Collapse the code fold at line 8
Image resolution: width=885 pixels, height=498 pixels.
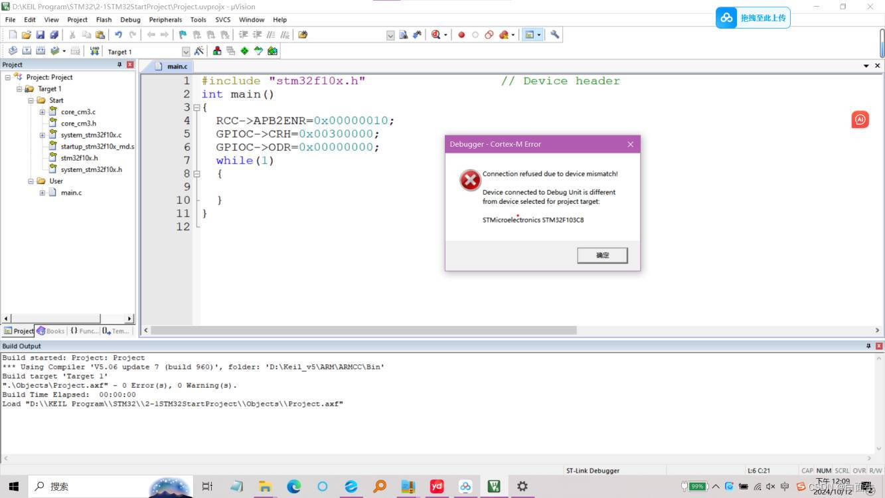(197, 174)
